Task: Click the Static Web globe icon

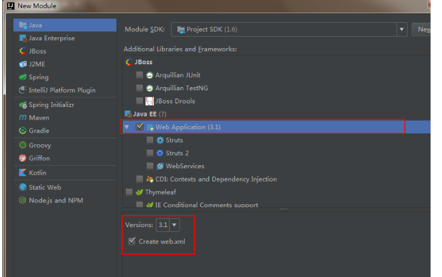Action: [x=23, y=187]
